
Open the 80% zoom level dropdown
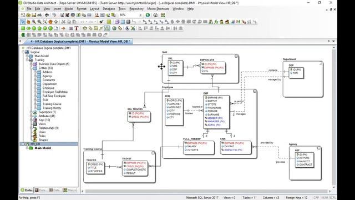140,15
